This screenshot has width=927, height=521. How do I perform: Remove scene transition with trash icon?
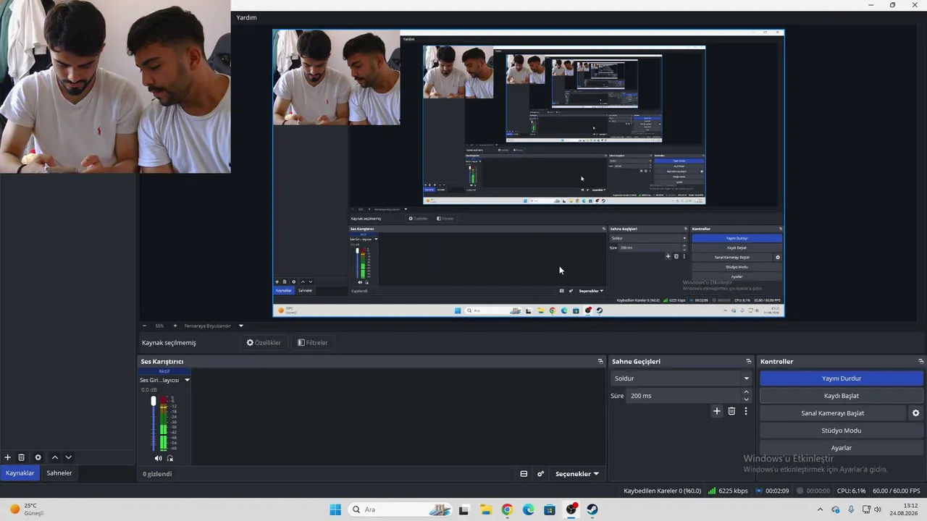click(731, 411)
